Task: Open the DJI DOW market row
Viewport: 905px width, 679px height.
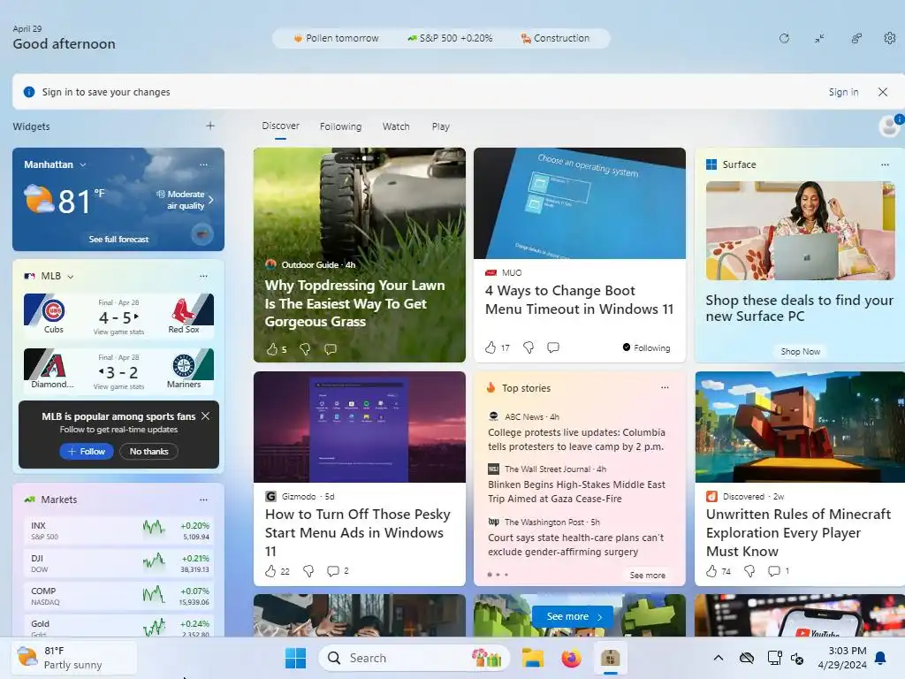Action: (119, 563)
